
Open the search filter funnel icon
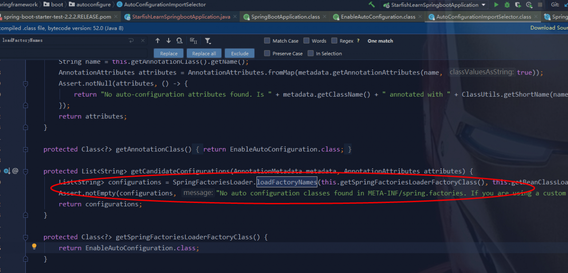coord(208,41)
